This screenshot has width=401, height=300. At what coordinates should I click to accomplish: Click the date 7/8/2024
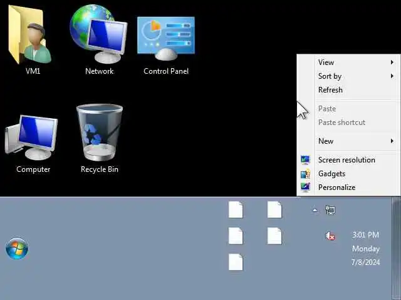click(x=365, y=262)
